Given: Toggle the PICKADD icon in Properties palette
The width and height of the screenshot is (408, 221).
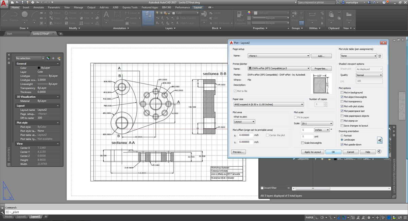Looking at the screenshot, I should click(x=48, y=58).
